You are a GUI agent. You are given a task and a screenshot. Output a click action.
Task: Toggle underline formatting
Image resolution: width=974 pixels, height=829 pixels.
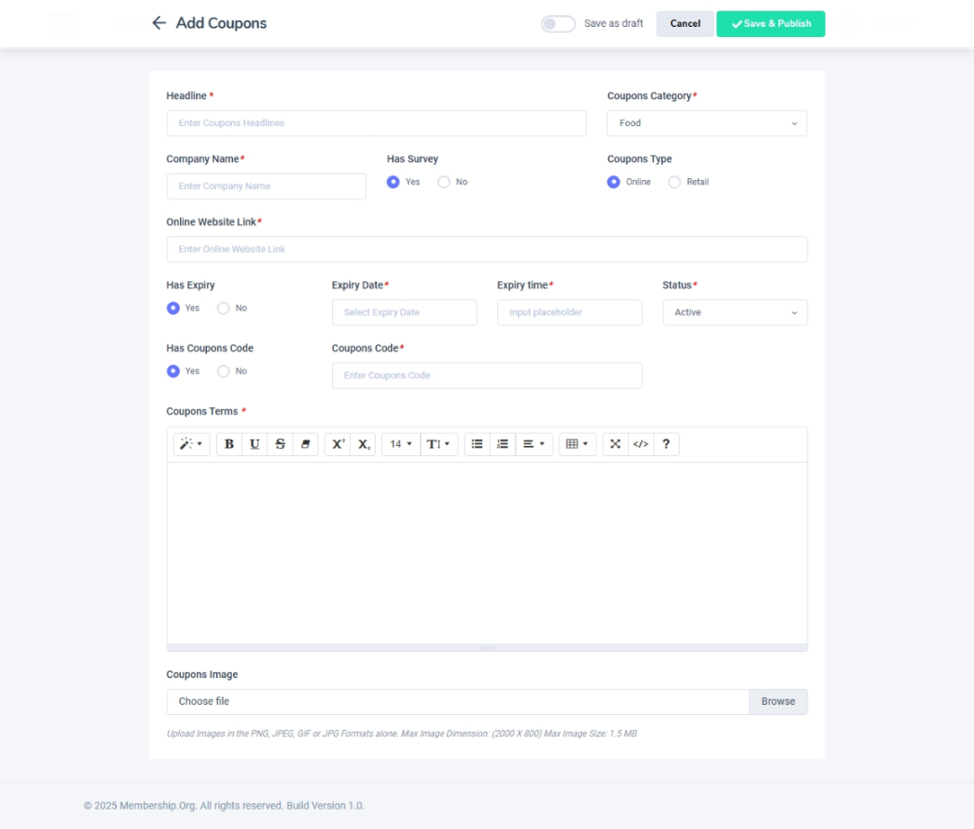pos(255,444)
